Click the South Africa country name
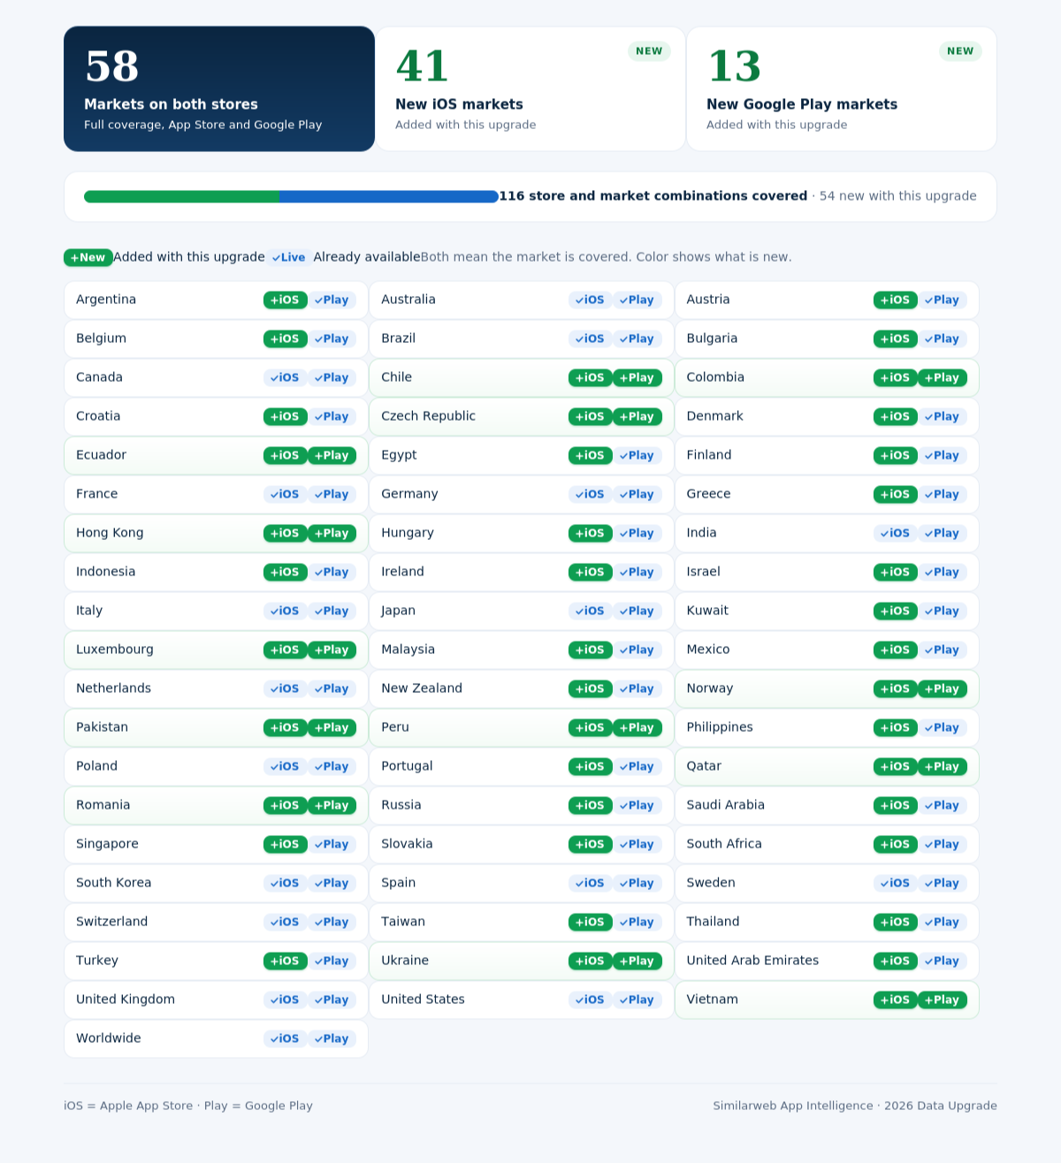Viewport: 1061px width, 1163px height. click(724, 844)
